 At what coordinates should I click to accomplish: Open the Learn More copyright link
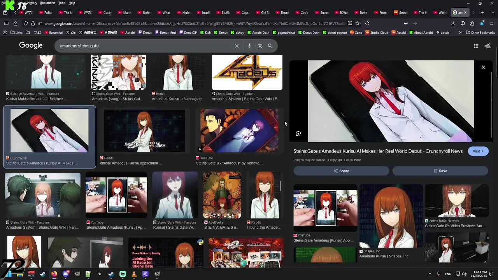click(x=352, y=160)
